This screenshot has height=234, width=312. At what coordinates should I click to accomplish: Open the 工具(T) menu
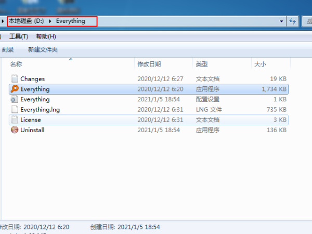coord(19,36)
